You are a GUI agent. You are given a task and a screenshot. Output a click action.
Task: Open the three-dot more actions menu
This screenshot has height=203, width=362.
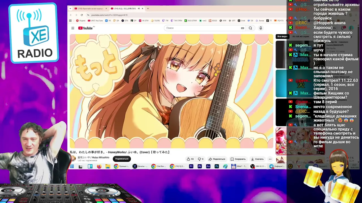tap(270, 159)
